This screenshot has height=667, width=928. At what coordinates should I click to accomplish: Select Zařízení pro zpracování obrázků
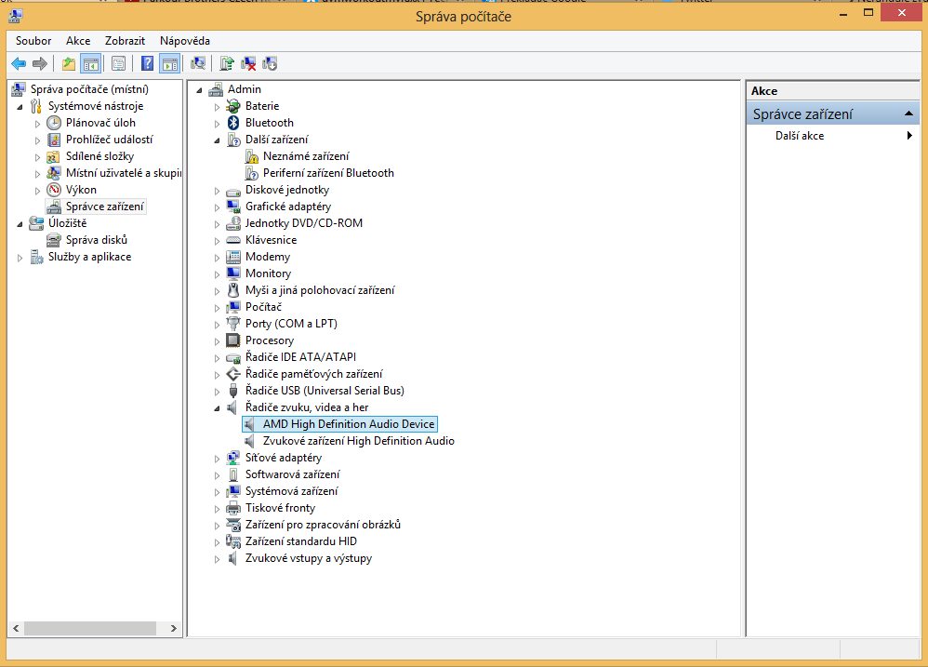click(x=324, y=525)
